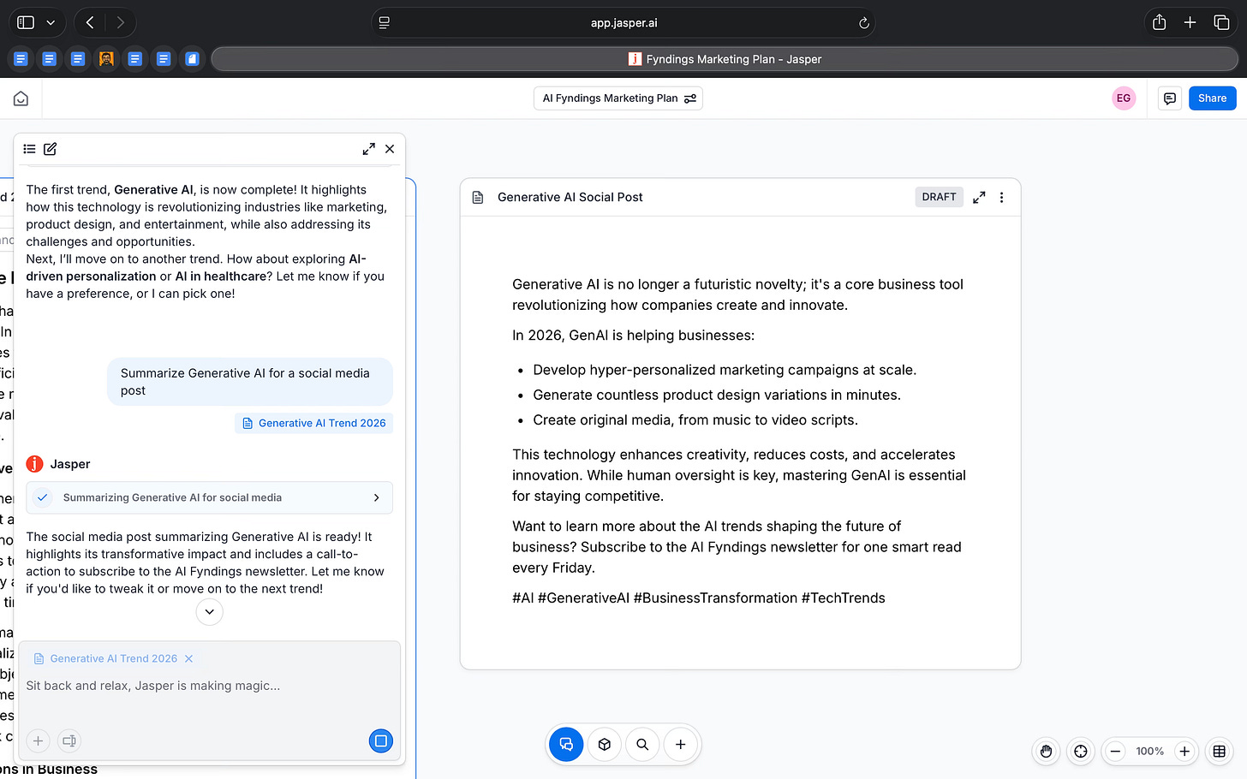The width and height of the screenshot is (1247, 779).
Task: Switch to the pinned tab with the orange face icon
Action: tap(106, 59)
